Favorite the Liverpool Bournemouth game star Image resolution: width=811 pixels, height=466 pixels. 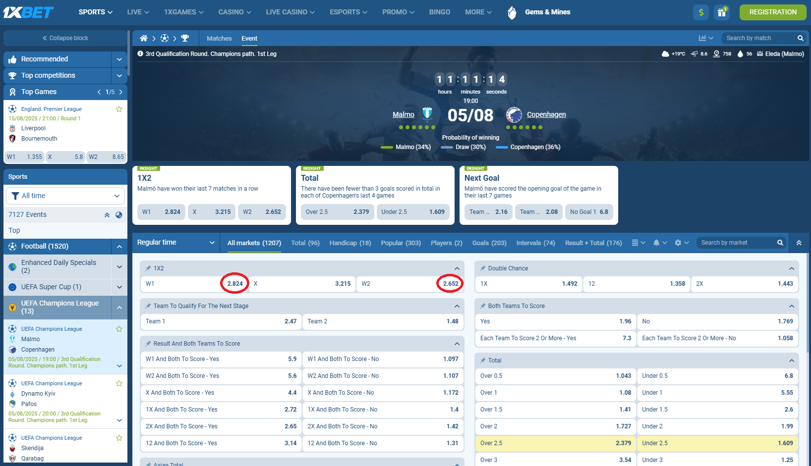(119, 109)
